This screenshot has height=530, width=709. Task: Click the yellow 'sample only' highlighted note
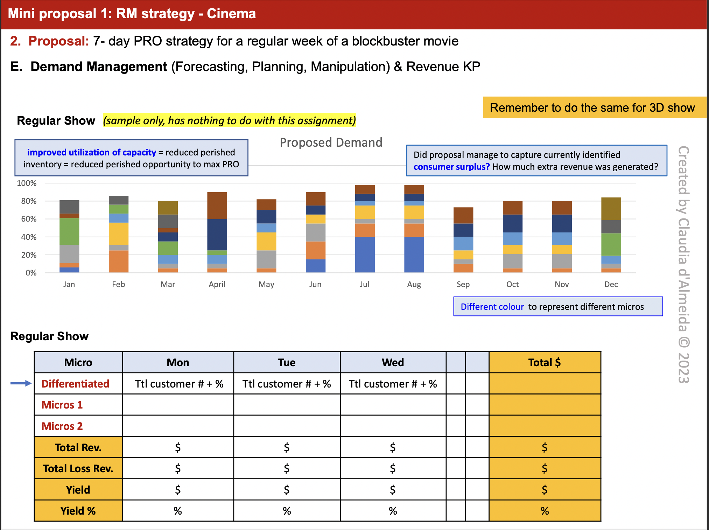point(229,120)
